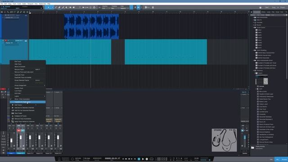
Task: Open the Song menu
Action: click(9, 4)
